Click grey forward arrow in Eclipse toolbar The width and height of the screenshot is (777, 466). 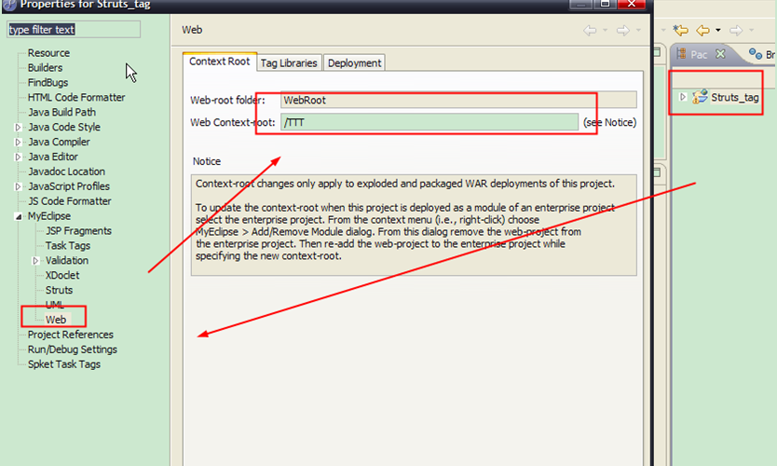(x=736, y=30)
